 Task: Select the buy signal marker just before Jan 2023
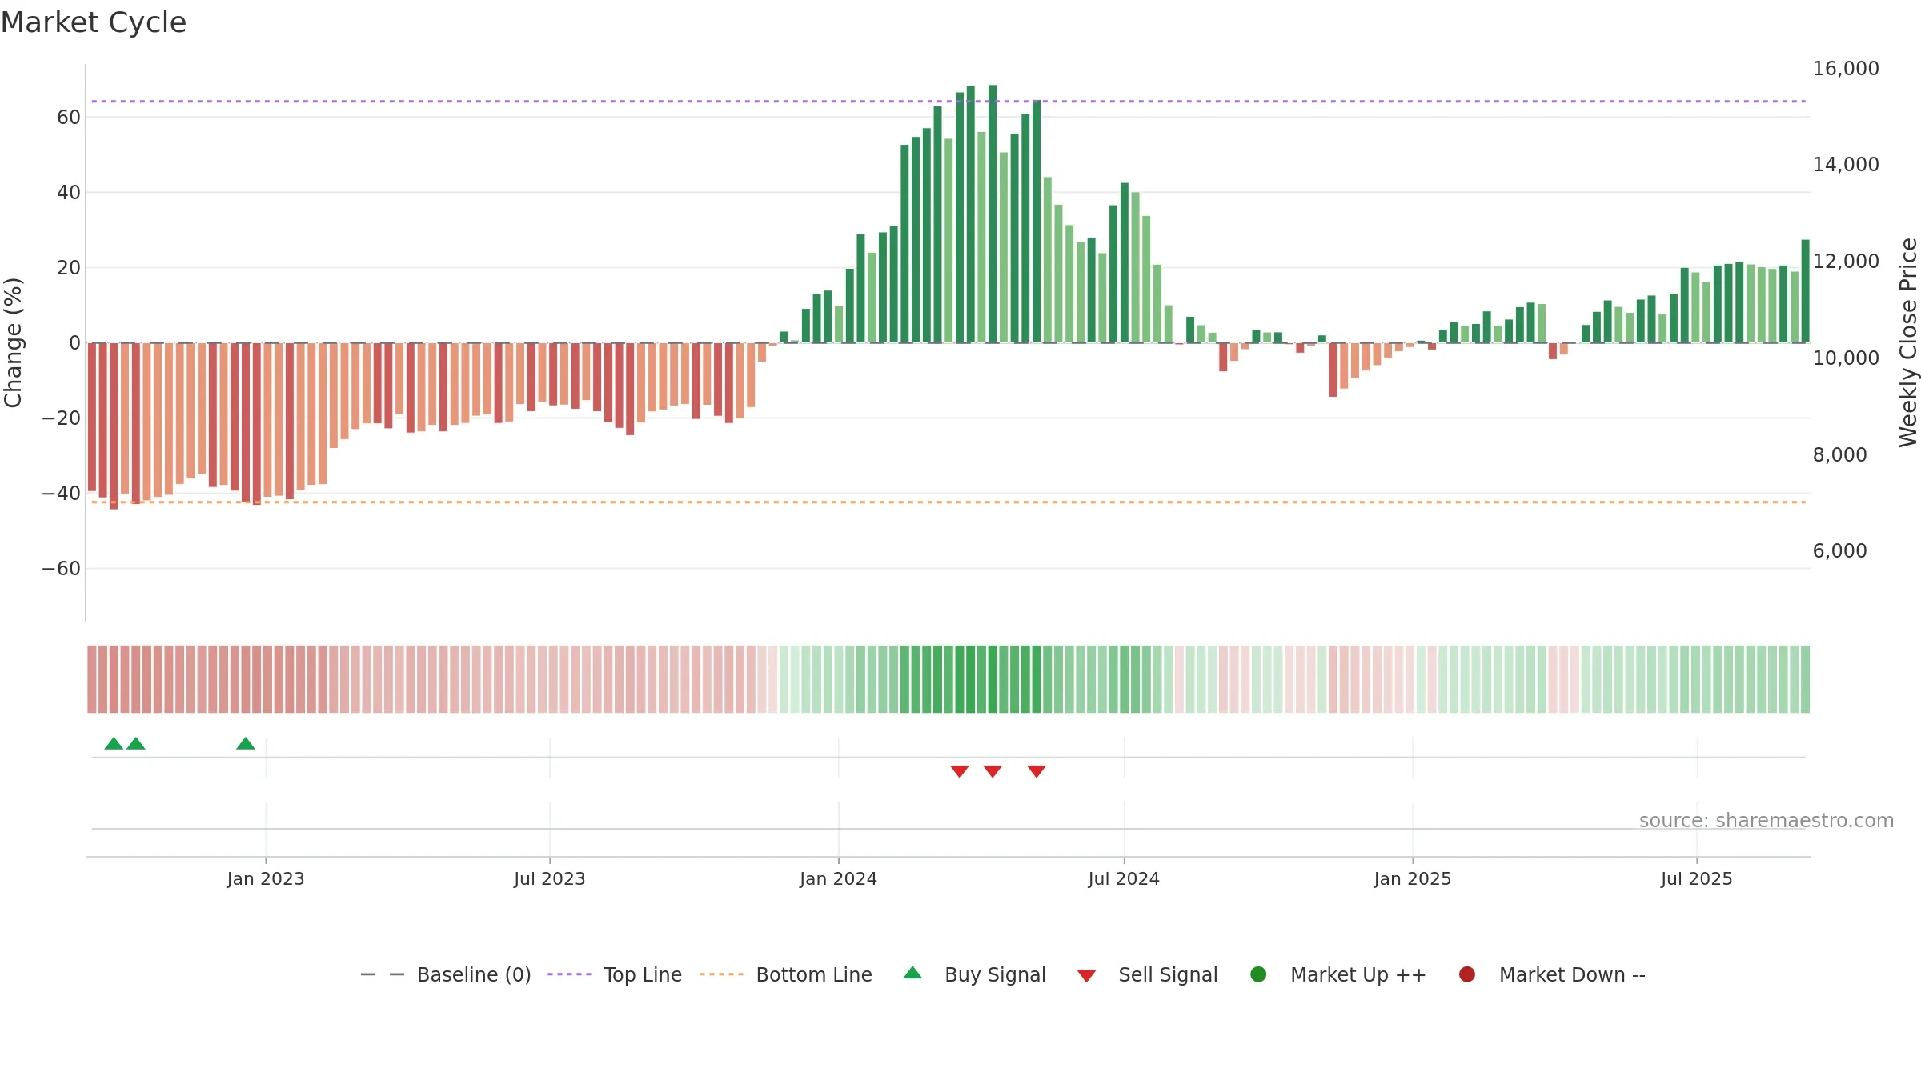(x=246, y=744)
